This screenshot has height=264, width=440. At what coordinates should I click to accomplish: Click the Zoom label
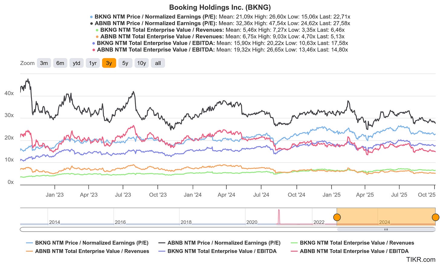(x=27, y=63)
